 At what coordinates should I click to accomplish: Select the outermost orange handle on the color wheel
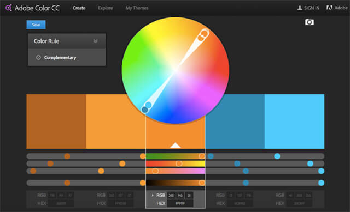pos(205,33)
